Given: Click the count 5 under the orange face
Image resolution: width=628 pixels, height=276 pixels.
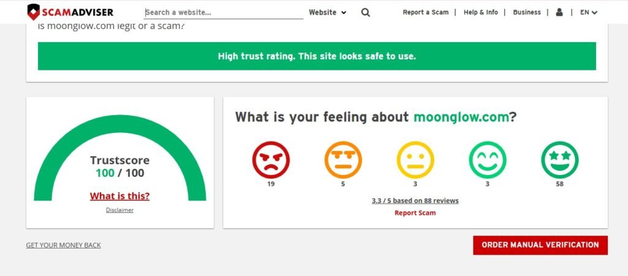Looking at the screenshot, I should tap(343, 184).
